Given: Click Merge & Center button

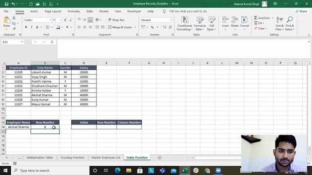Looking at the screenshot, I should pos(120,27).
